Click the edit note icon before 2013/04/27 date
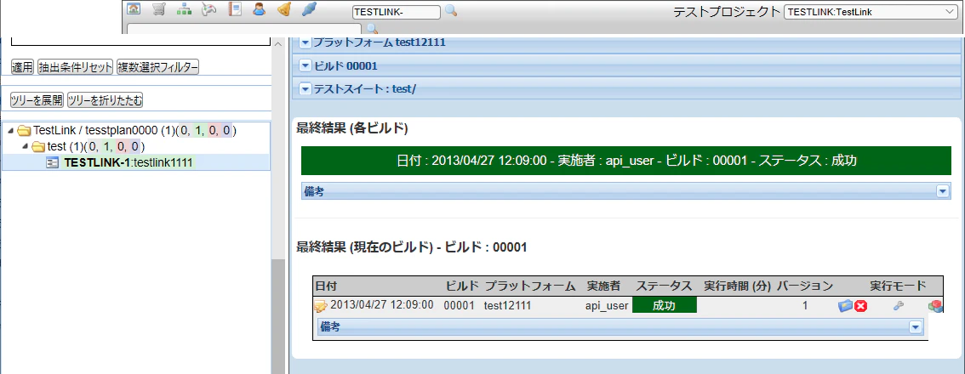Image resolution: width=965 pixels, height=374 pixels. [x=321, y=306]
